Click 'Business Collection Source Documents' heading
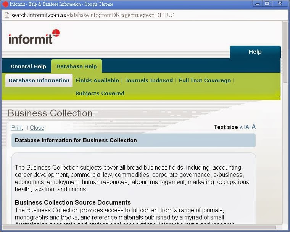 tap(72, 202)
